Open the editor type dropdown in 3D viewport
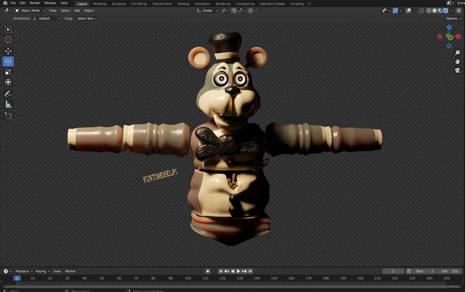Viewport: 465px width, 292px height. (7, 11)
